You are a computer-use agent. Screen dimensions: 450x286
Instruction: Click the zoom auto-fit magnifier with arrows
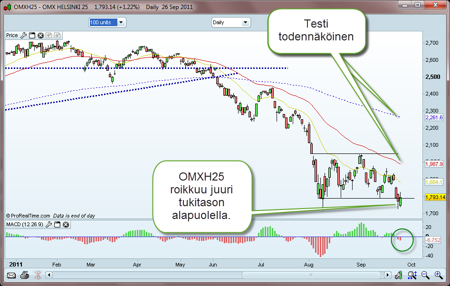tap(412, 276)
